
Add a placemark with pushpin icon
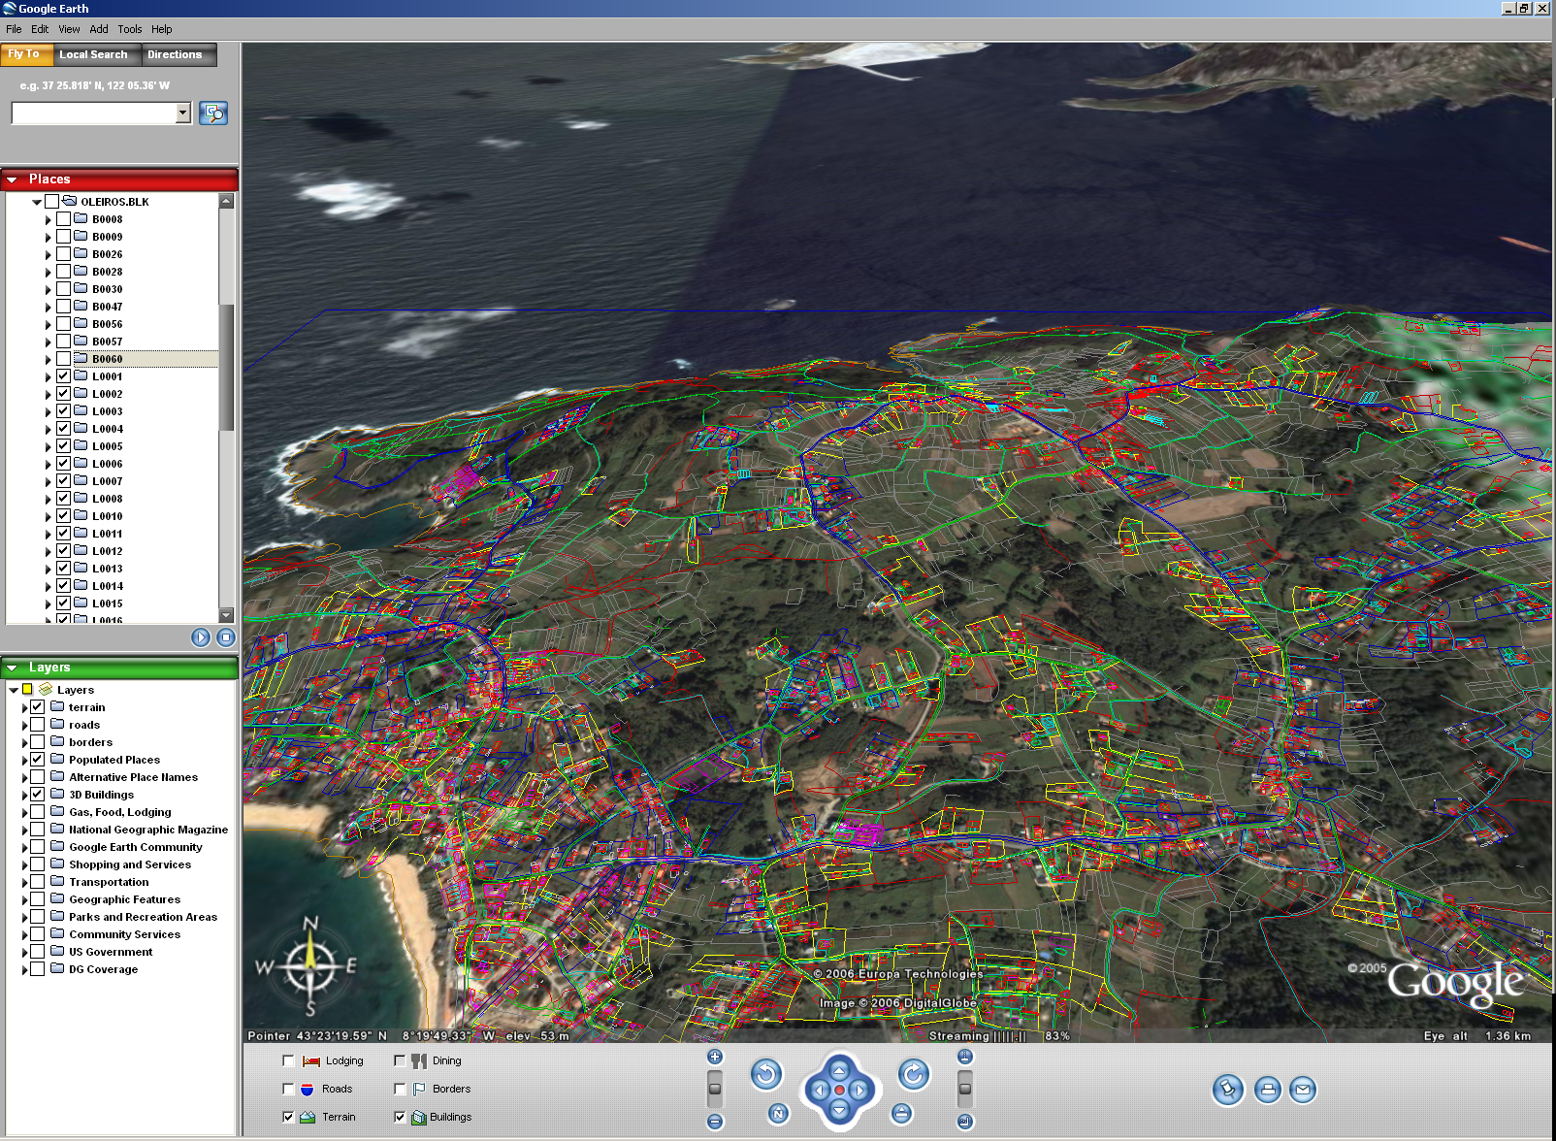tap(1228, 1090)
